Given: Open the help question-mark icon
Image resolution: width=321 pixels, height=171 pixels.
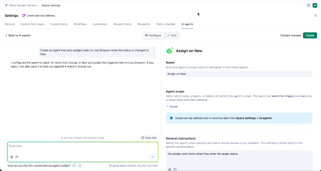Looking at the screenshot, I should pyautogui.click(x=309, y=6).
